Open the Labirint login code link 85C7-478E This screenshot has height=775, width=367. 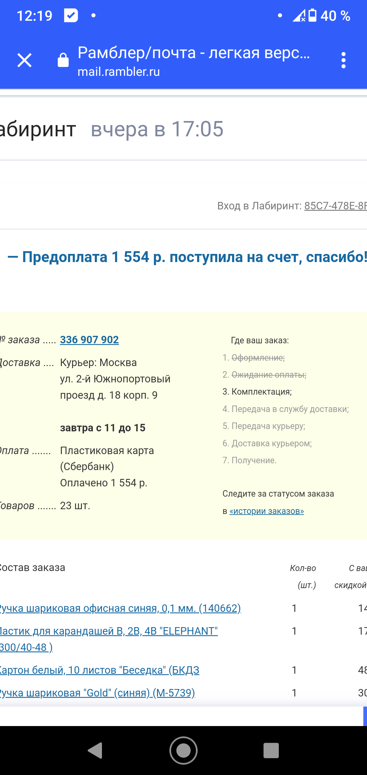tap(335, 206)
